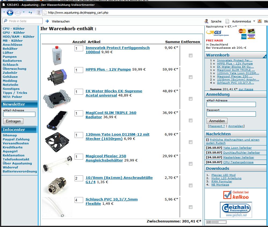
Task: Tick remove checkbox for Yate Loon fan
Action: pos(190,142)
